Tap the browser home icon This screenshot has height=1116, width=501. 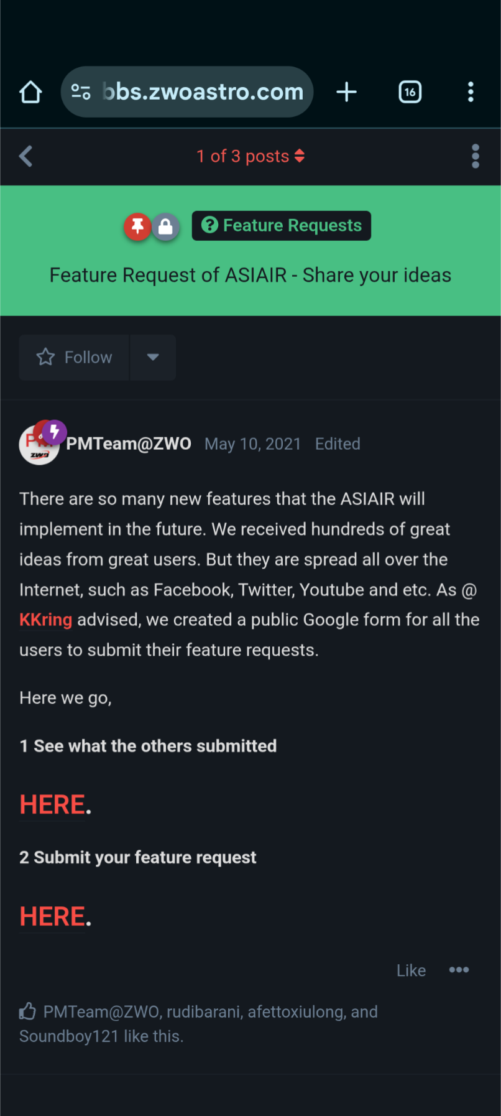30,92
